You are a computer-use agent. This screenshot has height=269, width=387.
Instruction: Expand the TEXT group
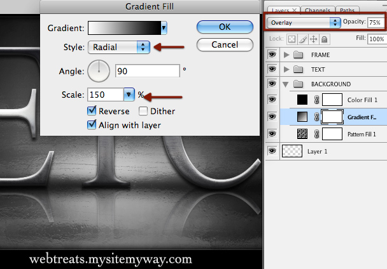coord(286,69)
